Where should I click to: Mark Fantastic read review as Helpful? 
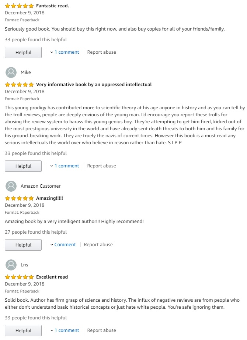[x=23, y=53]
